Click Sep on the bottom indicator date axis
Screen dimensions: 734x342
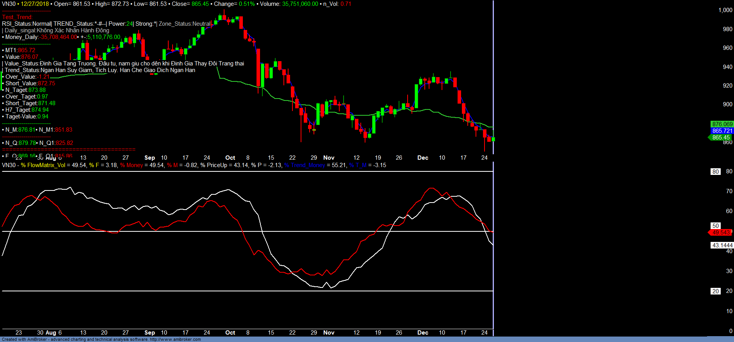(x=150, y=333)
